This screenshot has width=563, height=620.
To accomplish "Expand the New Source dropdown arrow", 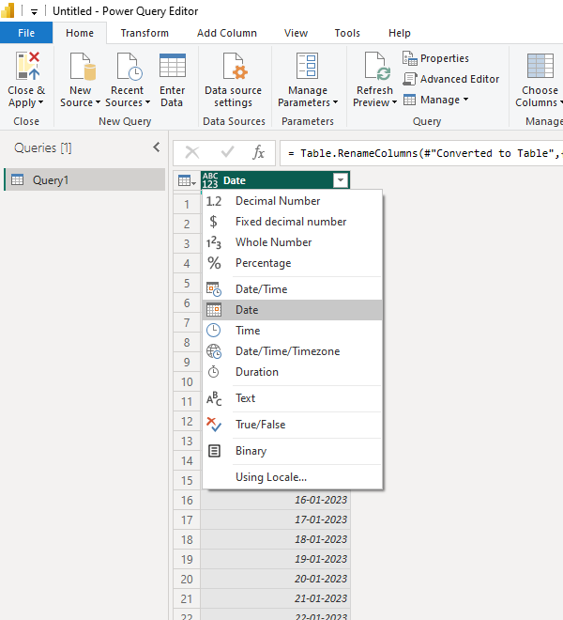I will coord(98,102).
